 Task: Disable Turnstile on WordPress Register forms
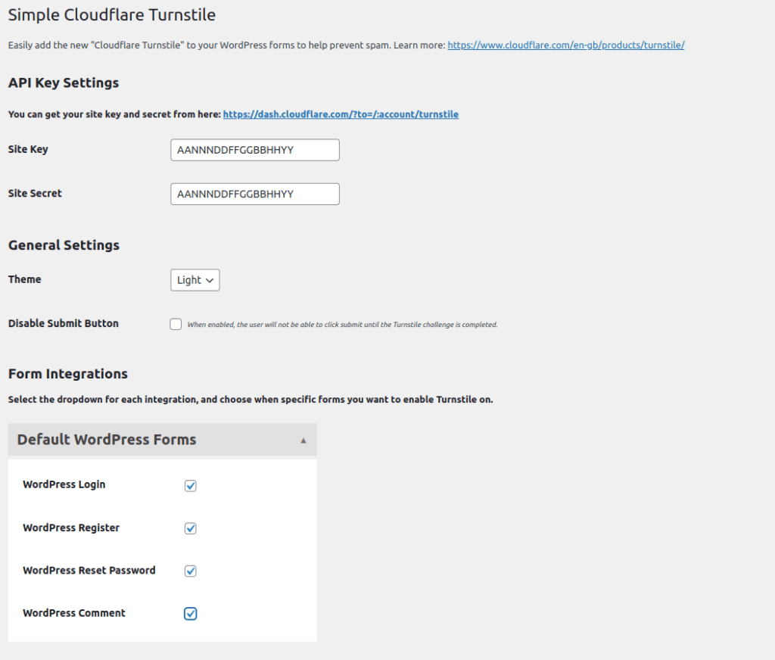[x=190, y=528]
